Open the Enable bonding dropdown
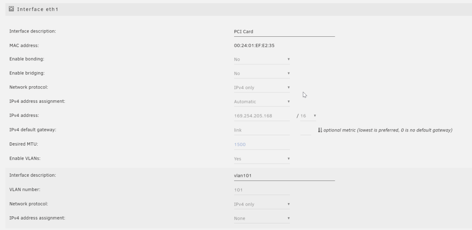472x230 pixels. click(261, 59)
